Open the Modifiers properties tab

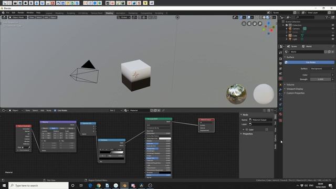(280, 90)
